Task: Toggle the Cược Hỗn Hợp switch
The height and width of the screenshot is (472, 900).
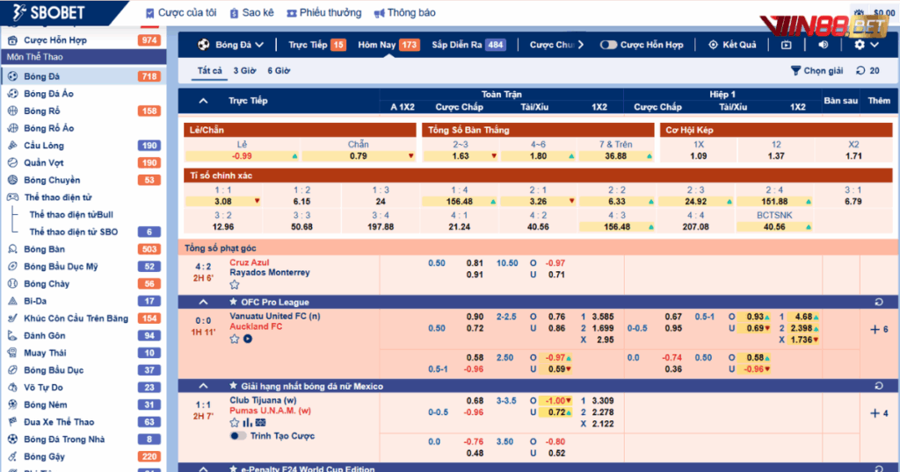Action: [x=608, y=45]
